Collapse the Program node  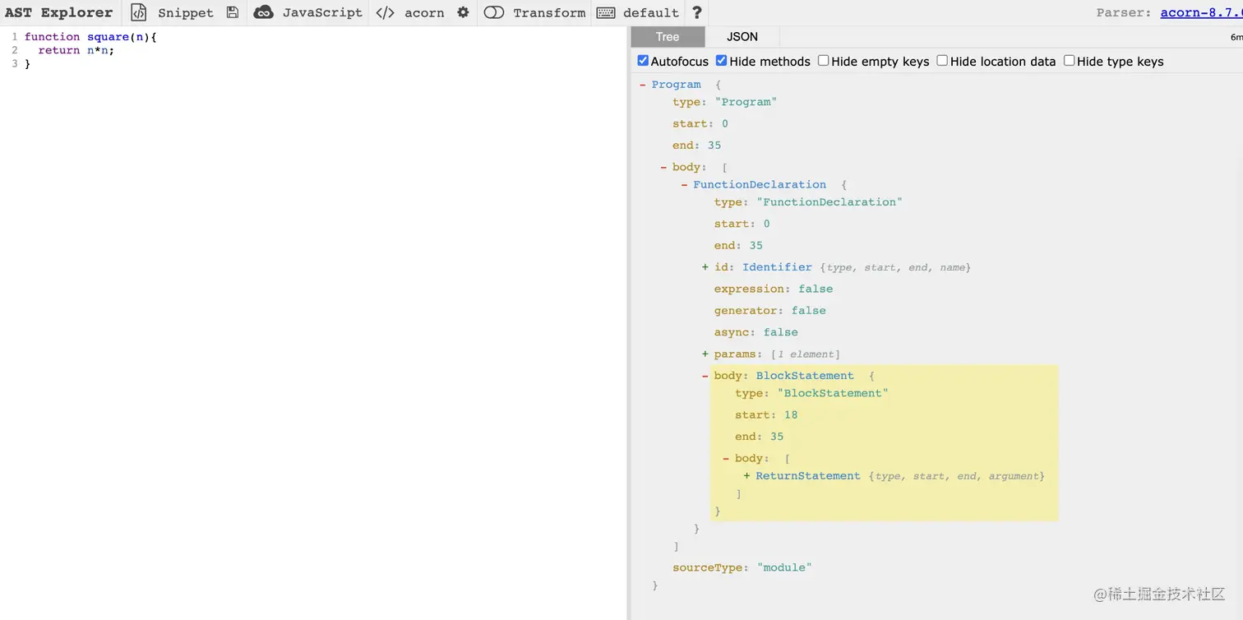click(643, 85)
